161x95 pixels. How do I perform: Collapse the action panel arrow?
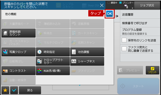[117, 16]
